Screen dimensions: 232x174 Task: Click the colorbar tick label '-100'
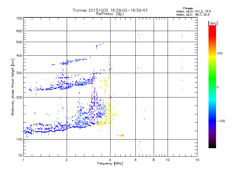tap(221, 121)
